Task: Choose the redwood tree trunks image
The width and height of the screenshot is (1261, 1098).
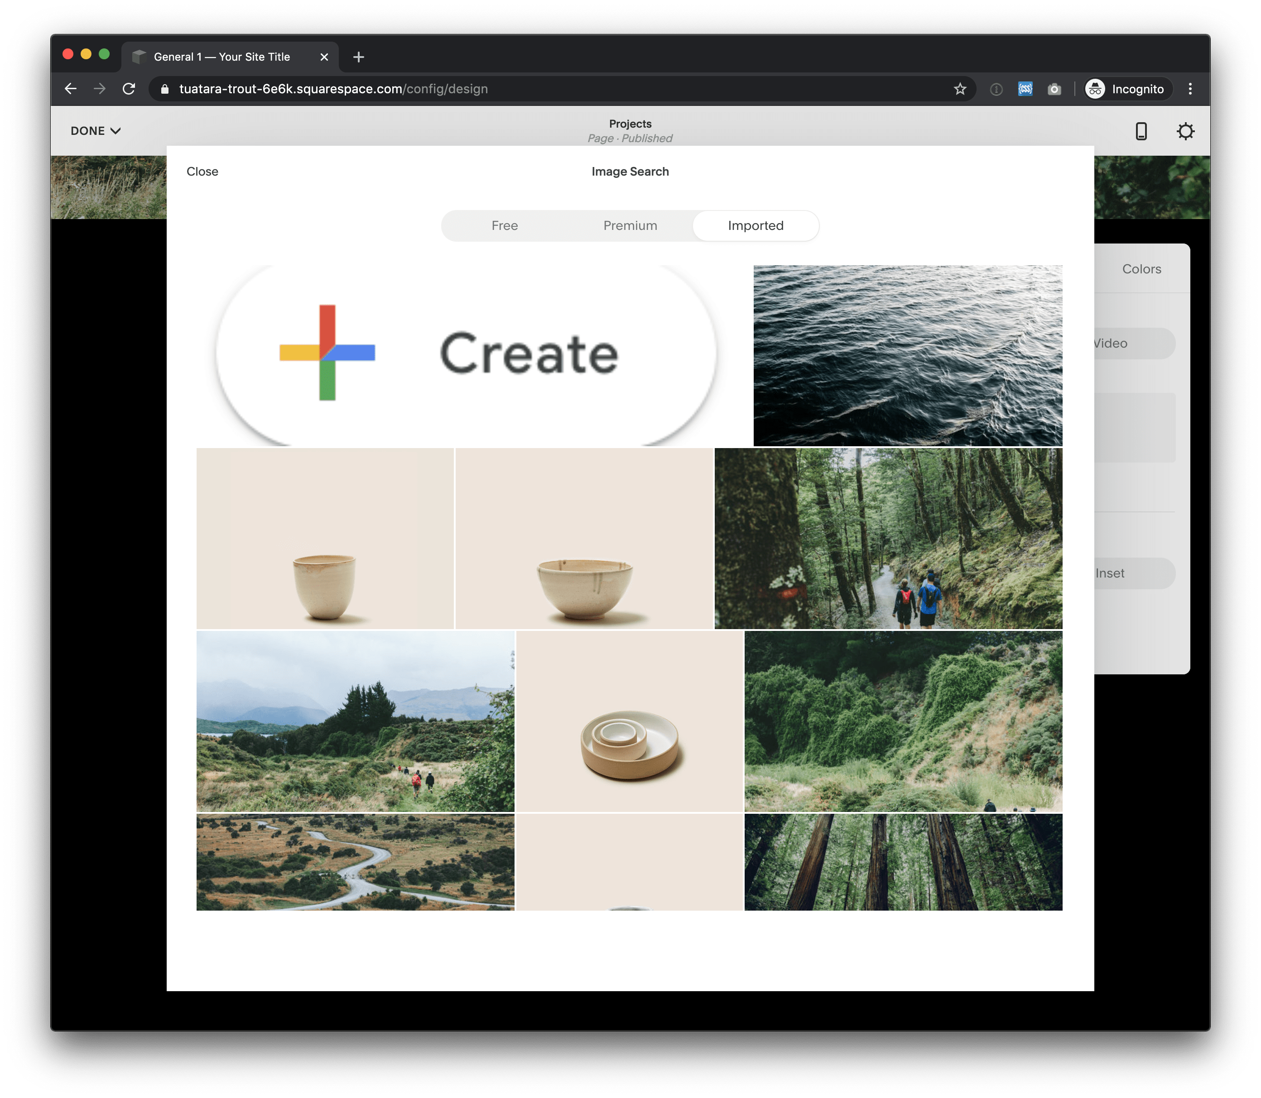Action: click(x=903, y=861)
